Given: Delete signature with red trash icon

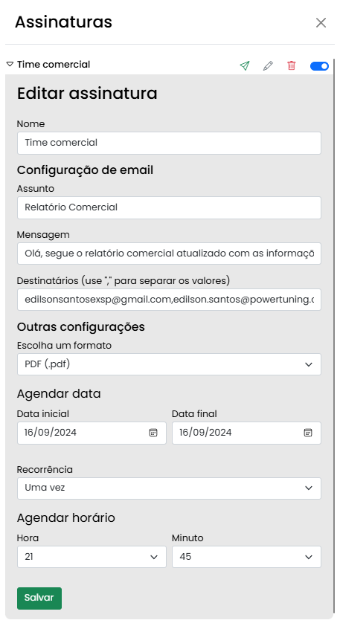Looking at the screenshot, I should (292, 65).
